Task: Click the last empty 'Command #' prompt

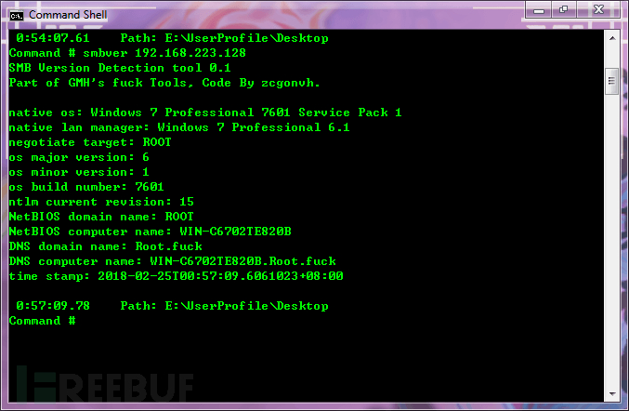Action: (x=42, y=321)
